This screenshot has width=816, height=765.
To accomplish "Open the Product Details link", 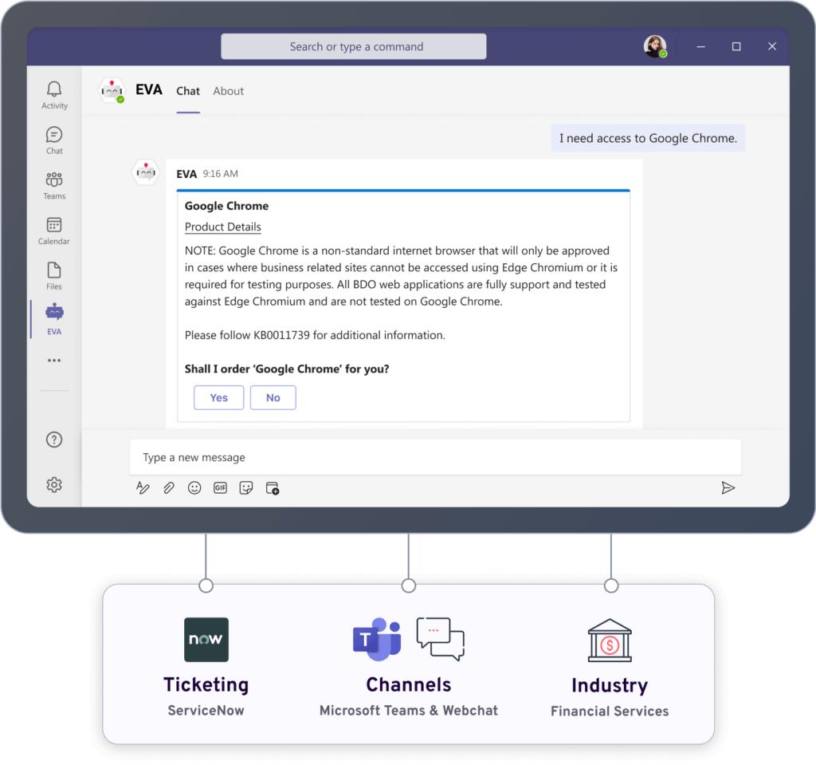I will [x=222, y=227].
